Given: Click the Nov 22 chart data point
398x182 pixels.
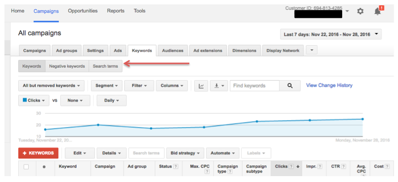Looking at the screenshot, I should 45,129.
